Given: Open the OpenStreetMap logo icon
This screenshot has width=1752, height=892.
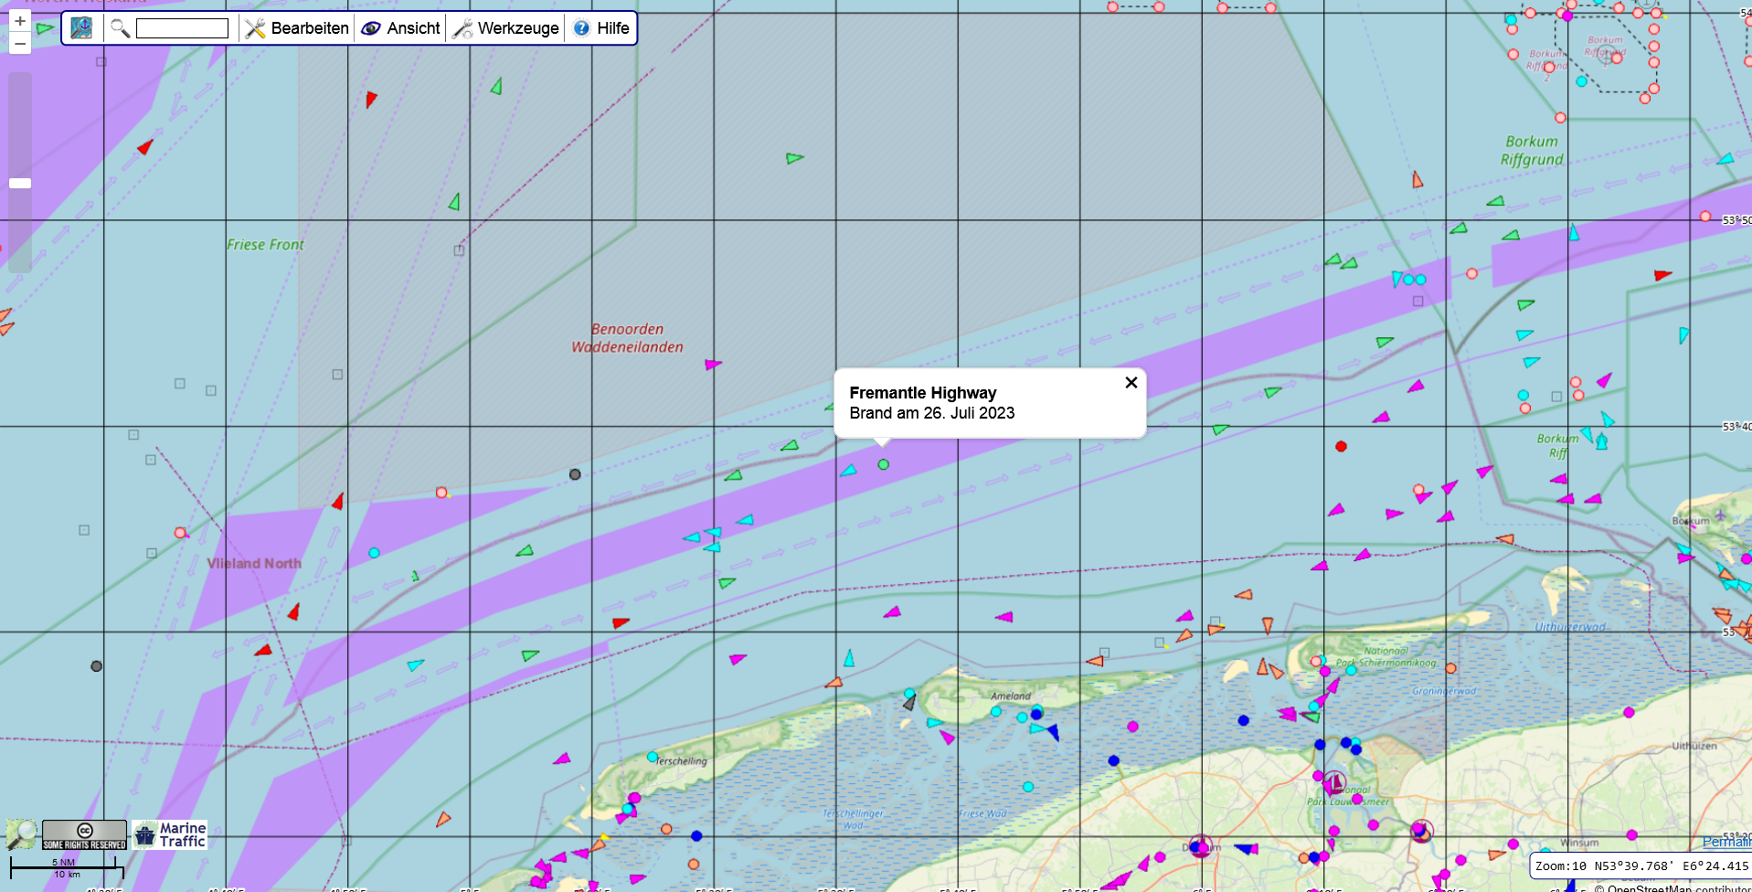Looking at the screenshot, I should 21,834.
